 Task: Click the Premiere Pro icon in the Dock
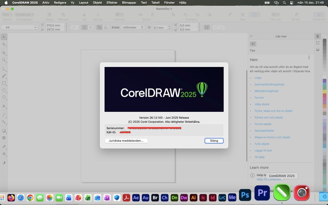262,193
